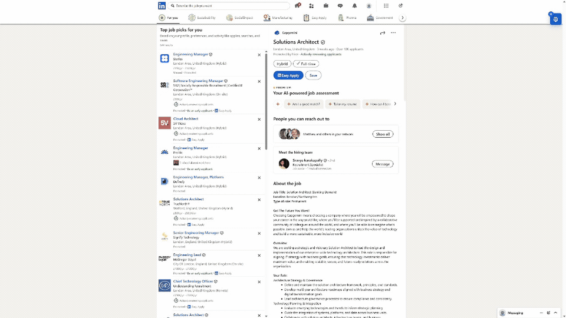
Task: Dismiss Engineering Manager at Stotles job
Action: [259, 55]
